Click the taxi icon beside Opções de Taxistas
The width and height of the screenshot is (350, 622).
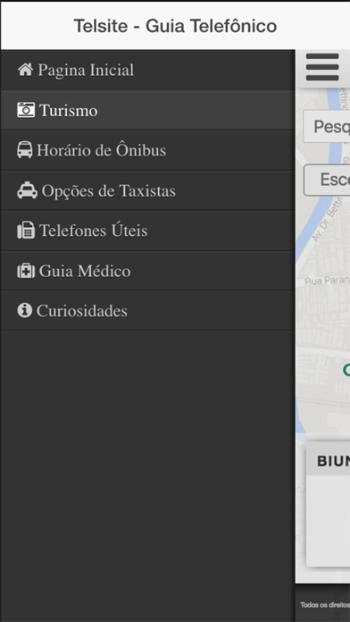27,190
